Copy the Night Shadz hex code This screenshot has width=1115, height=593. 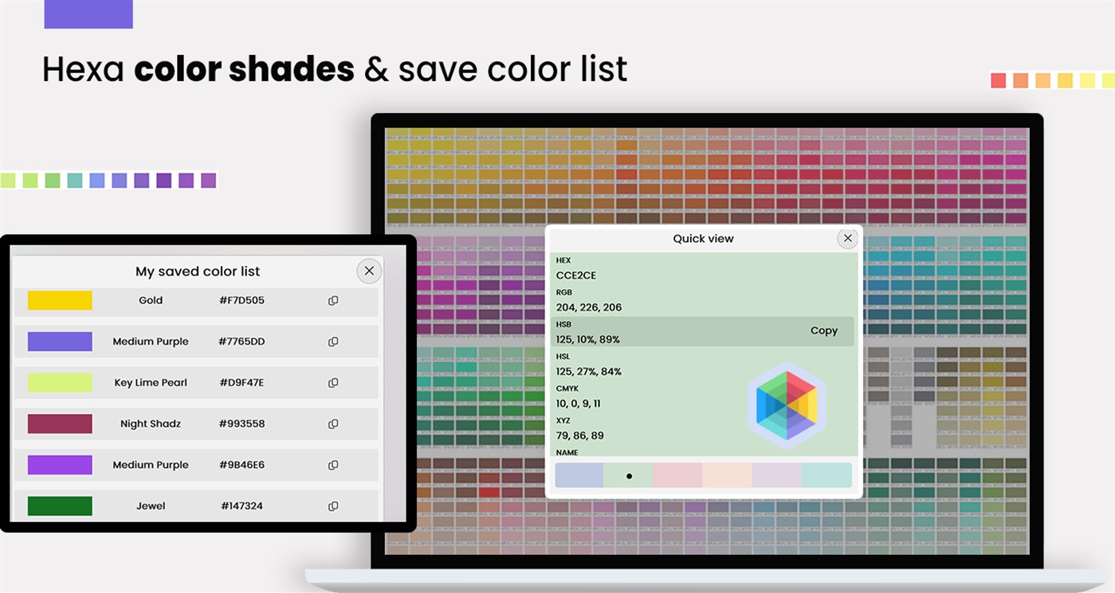tap(333, 423)
